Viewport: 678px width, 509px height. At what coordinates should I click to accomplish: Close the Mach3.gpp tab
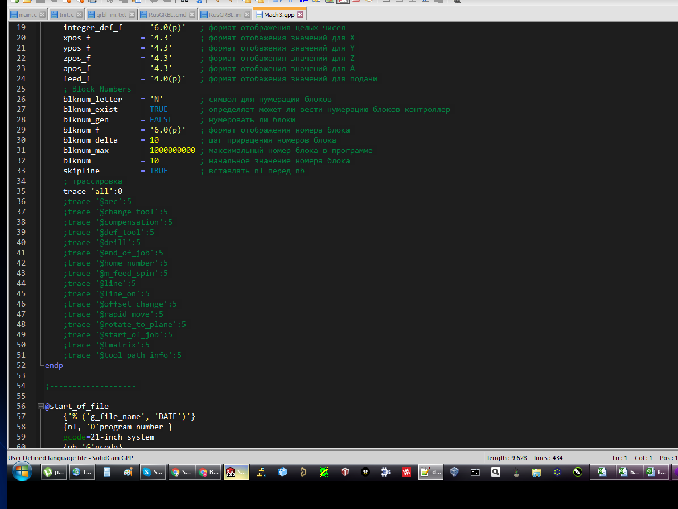pyautogui.click(x=301, y=15)
